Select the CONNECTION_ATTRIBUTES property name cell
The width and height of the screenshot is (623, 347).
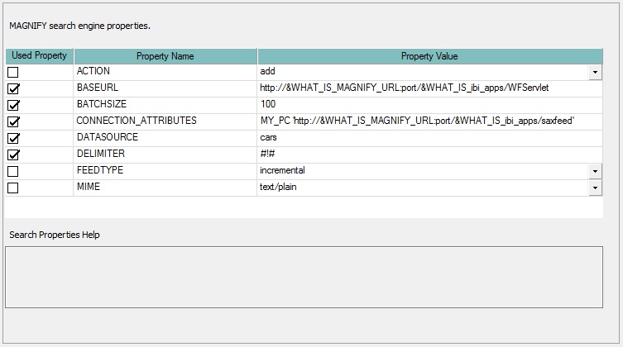click(x=137, y=121)
